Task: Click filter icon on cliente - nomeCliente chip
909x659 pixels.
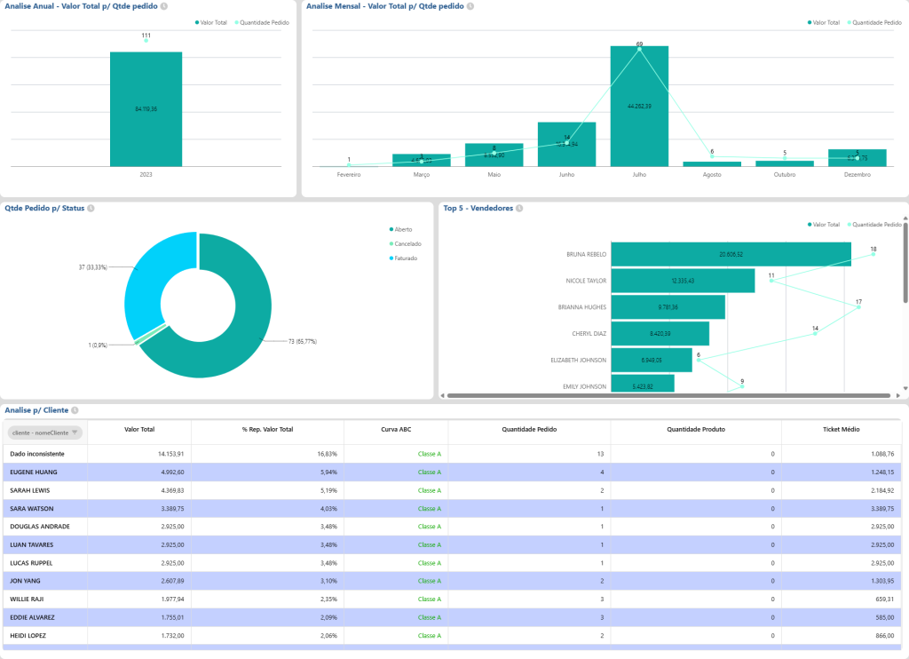Action: [x=75, y=433]
